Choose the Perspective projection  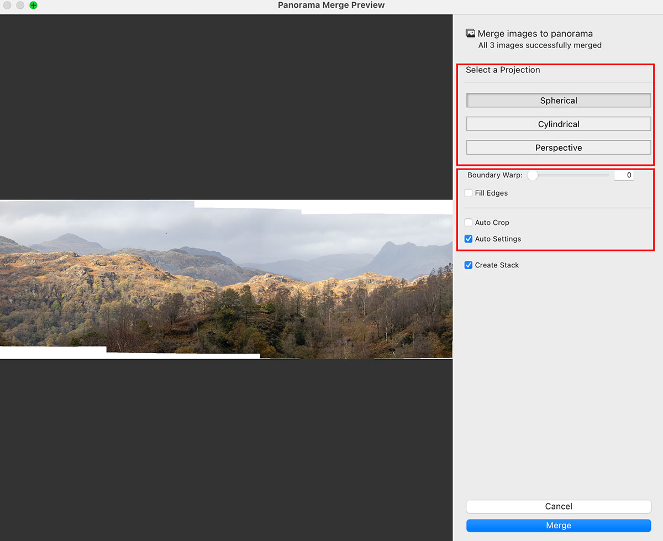(x=559, y=148)
